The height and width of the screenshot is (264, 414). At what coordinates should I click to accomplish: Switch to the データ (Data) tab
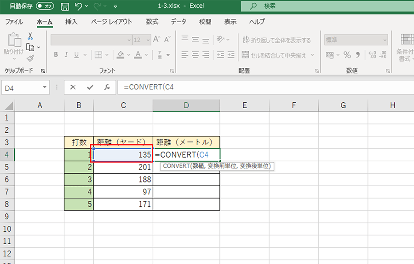coord(178,22)
